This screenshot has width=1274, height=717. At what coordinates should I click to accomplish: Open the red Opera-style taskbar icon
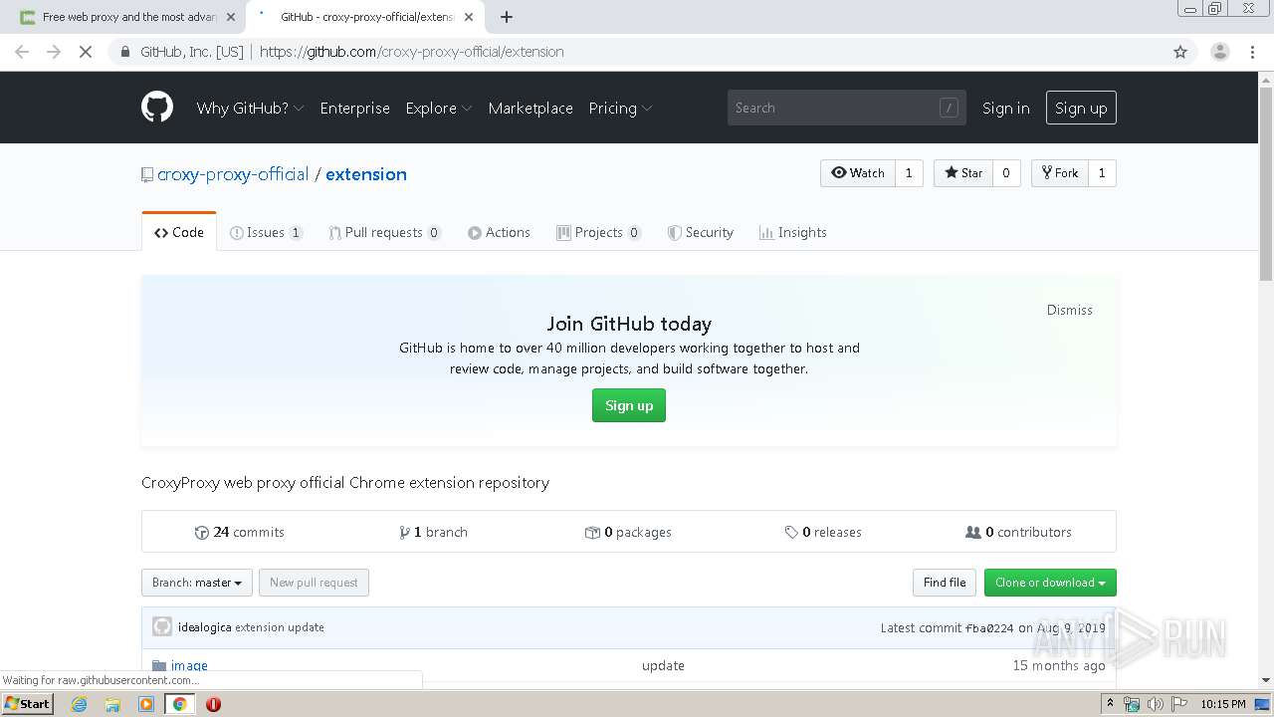coord(213,704)
